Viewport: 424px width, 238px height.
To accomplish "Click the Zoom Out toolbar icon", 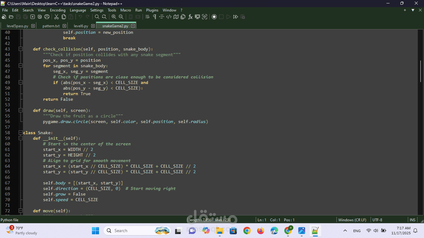I will tap(121, 17).
